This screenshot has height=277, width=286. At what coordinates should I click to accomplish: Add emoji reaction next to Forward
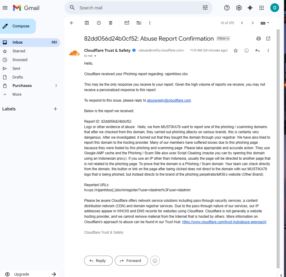click(155, 261)
